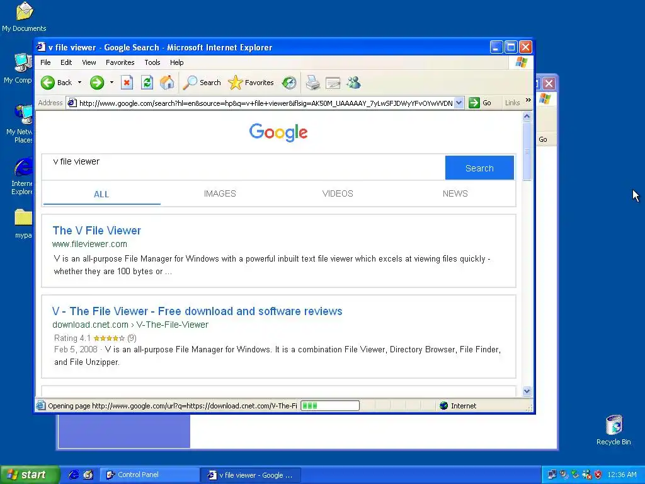
Task: Open the Help menu
Action: click(x=176, y=62)
